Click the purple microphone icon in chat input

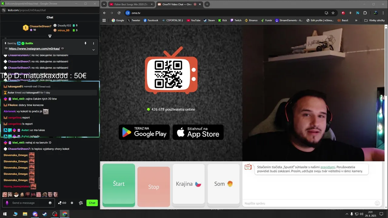[x=7, y=203]
